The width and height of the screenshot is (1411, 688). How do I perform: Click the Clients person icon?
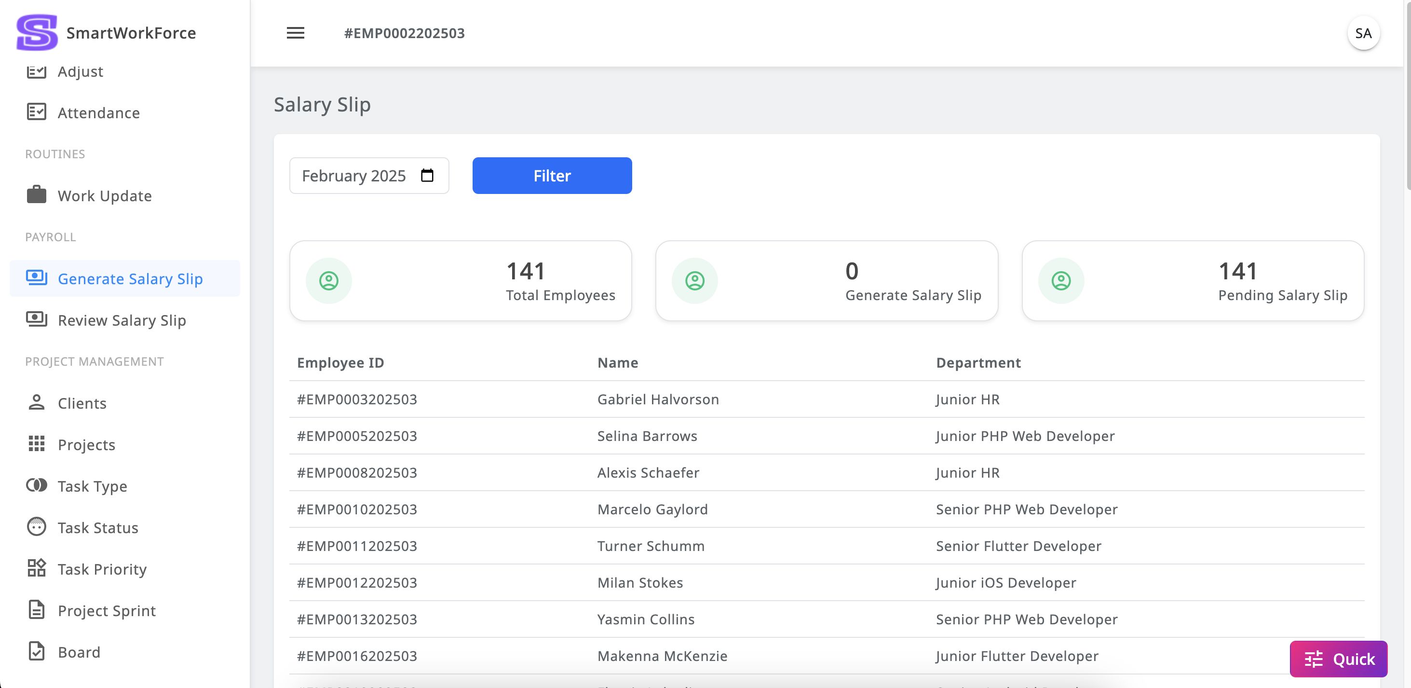[x=36, y=402]
